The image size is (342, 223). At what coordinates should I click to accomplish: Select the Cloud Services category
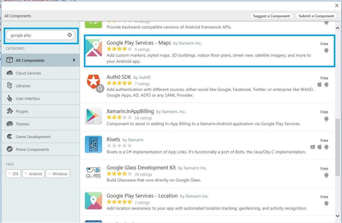coord(40,73)
